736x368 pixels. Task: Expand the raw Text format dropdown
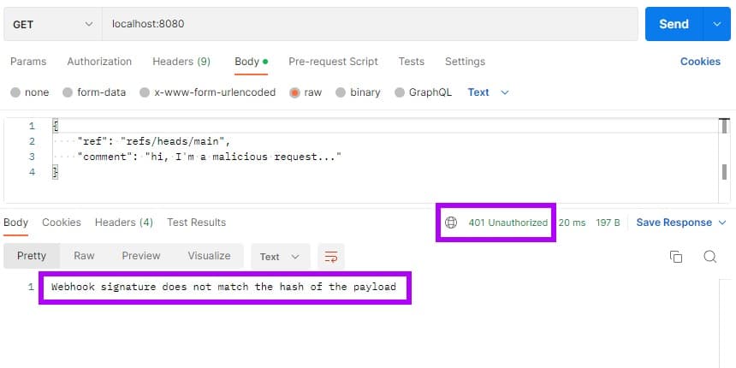488,92
